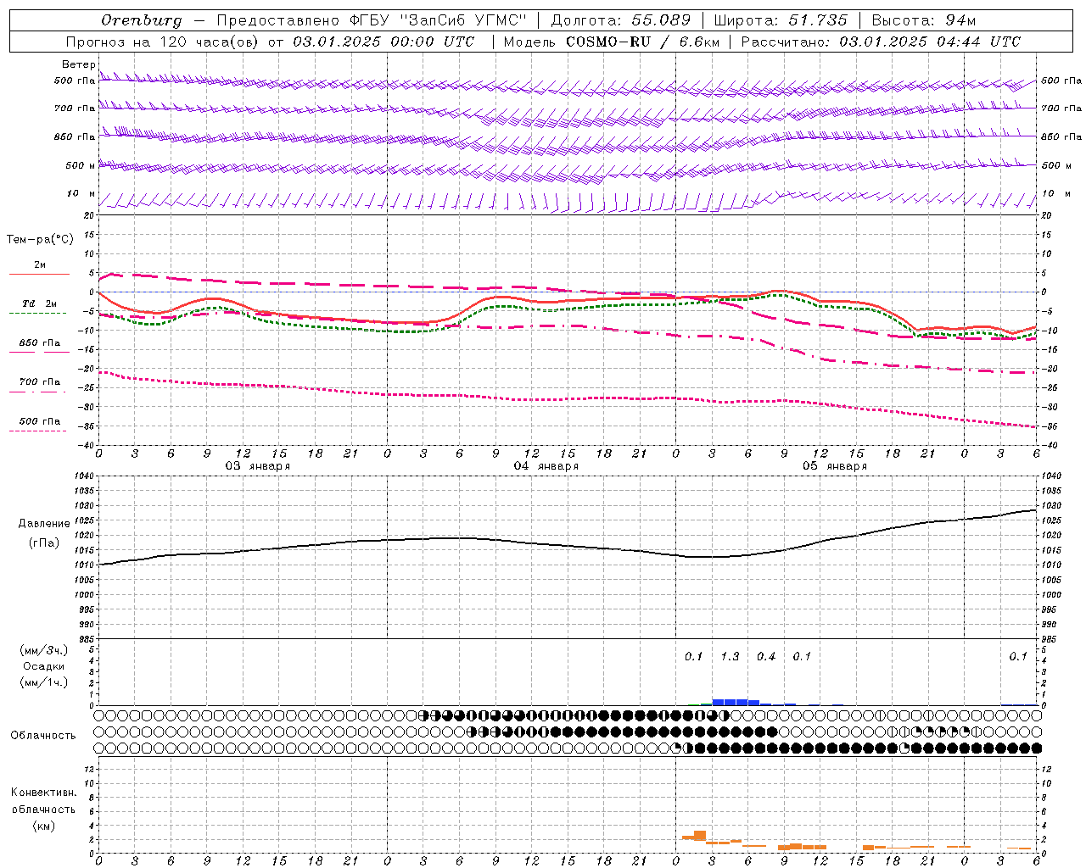Click the Осадки section label
Image resolution: width=1086 pixels, height=868 pixels.
pos(44,666)
